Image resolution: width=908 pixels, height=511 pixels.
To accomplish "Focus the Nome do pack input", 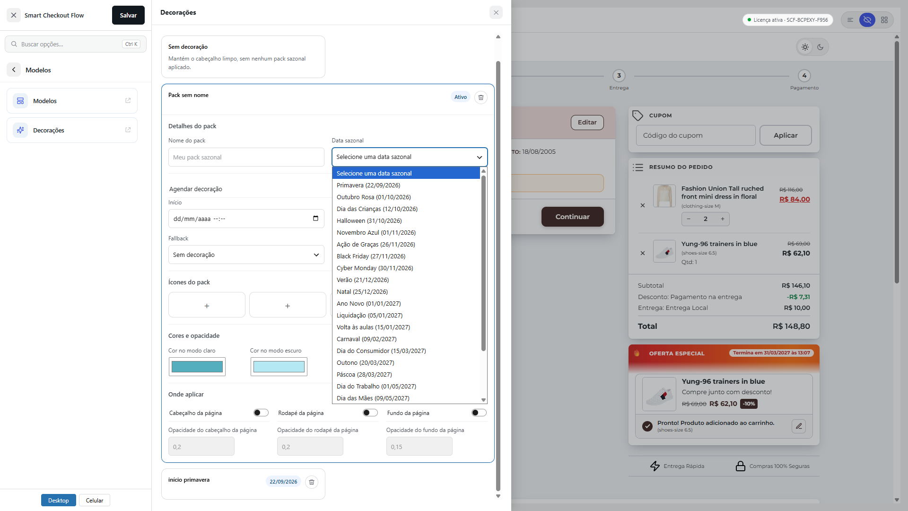I will [x=246, y=157].
